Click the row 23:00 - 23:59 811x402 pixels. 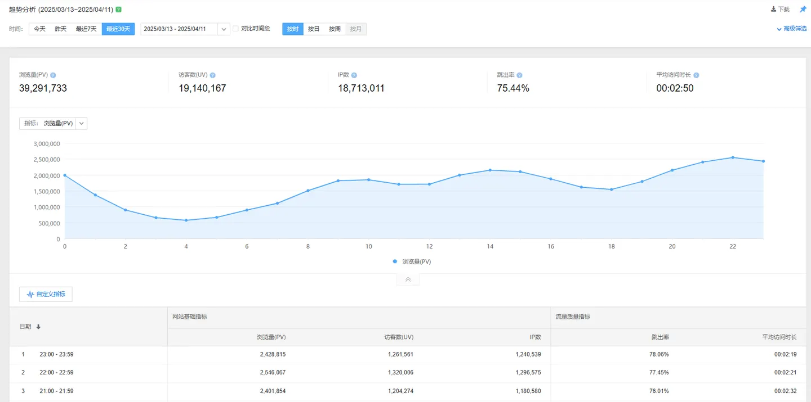pos(408,354)
